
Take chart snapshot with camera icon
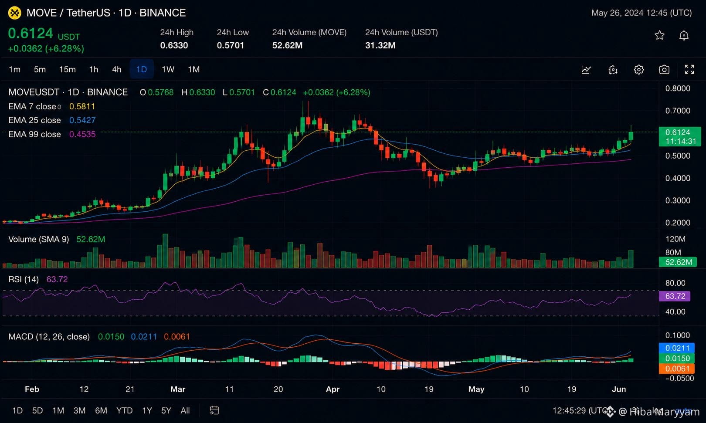tap(664, 70)
